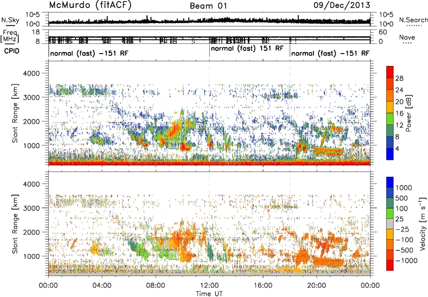Select the 20:00 time tick label
The height and width of the screenshot is (297, 428).
click(x=317, y=286)
